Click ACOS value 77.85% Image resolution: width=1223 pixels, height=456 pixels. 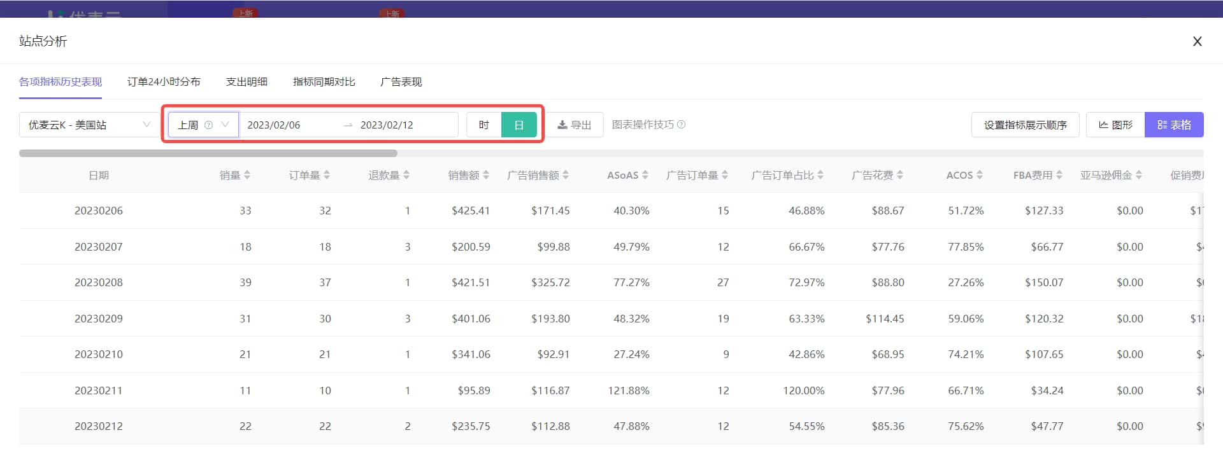[x=966, y=247]
